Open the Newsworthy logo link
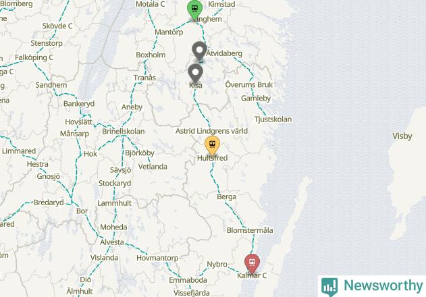The image size is (426, 297). point(372,286)
